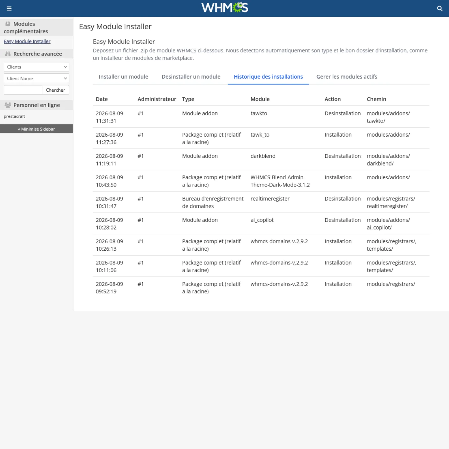Click the date 2026-08-09 11:19:11
449x449 pixels.
[109, 160]
